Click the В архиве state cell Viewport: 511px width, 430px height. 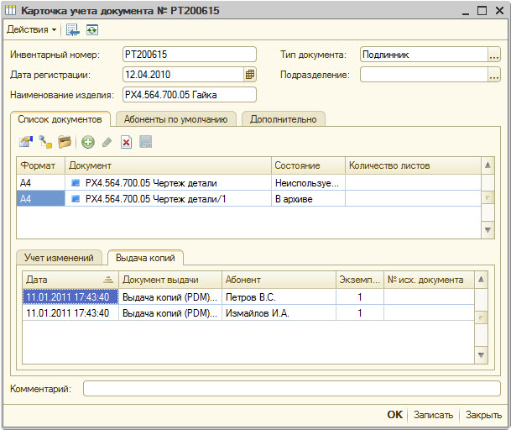point(308,199)
